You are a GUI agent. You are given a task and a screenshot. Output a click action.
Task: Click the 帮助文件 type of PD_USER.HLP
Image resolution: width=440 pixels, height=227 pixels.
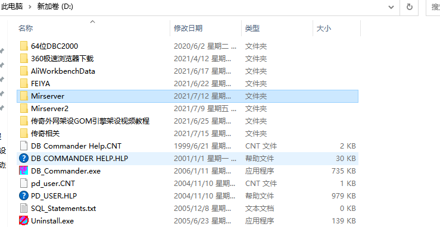(x=260, y=196)
